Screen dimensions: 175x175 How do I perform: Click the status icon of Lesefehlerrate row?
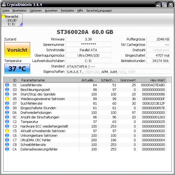pyautogui.click(x=7, y=85)
